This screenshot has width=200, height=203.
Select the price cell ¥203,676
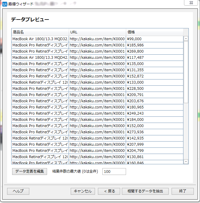(x=155, y=101)
